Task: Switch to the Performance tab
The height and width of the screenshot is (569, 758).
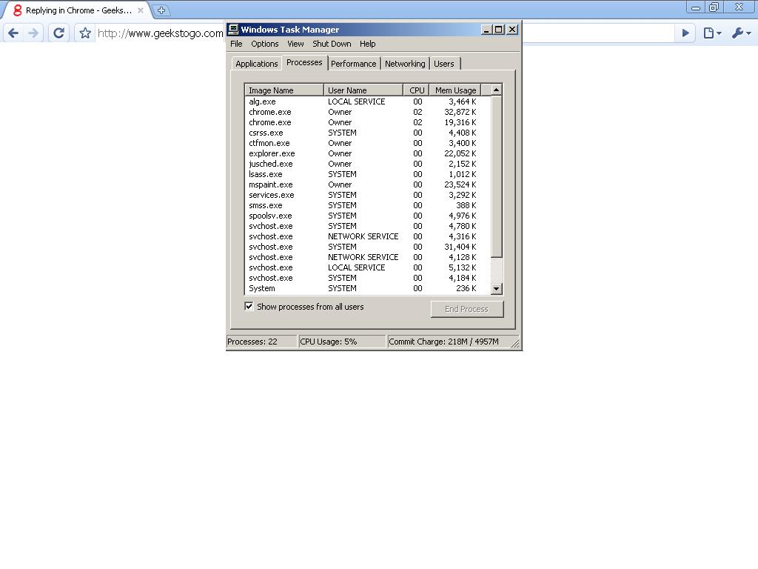Action: tap(353, 64)
